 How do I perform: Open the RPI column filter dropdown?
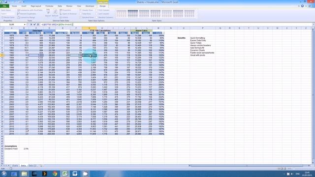[x=28, y=33]
